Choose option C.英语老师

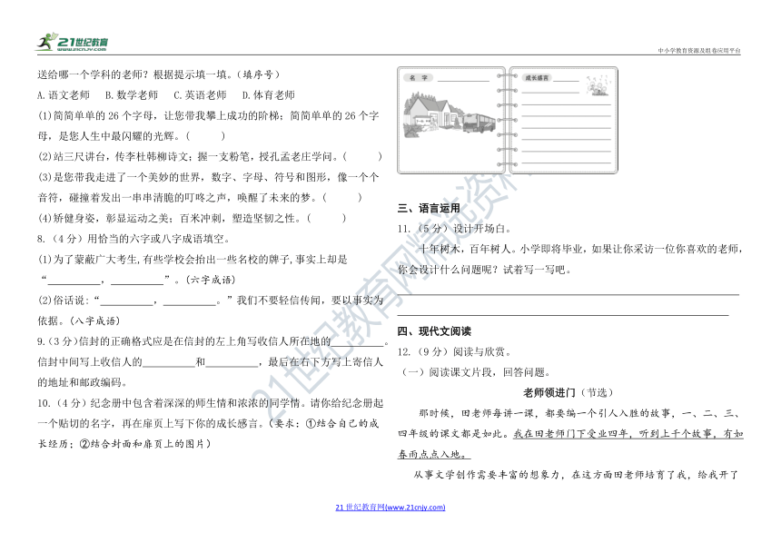coord(200,95)
